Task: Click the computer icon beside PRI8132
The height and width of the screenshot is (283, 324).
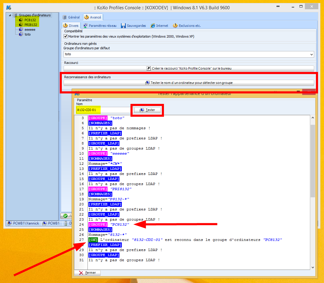Action: click(21, 25)
